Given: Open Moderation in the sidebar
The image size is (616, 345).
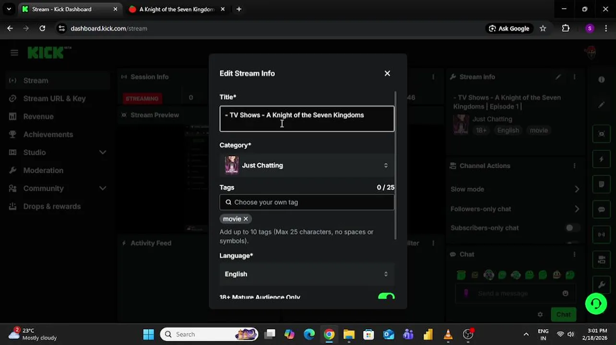Looking at the screenshot, I should click(58, 171).
